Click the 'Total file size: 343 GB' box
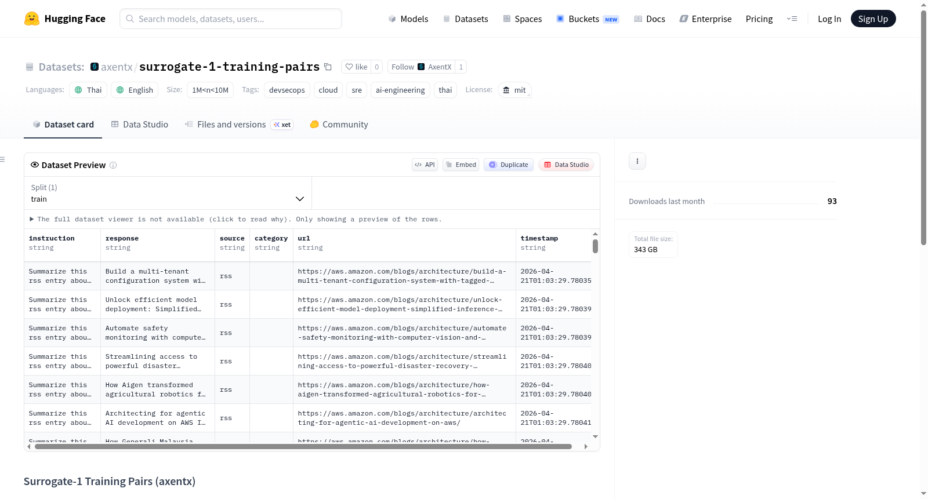The image size is (928, 499). pyautogui.click(x=653, y=244)
